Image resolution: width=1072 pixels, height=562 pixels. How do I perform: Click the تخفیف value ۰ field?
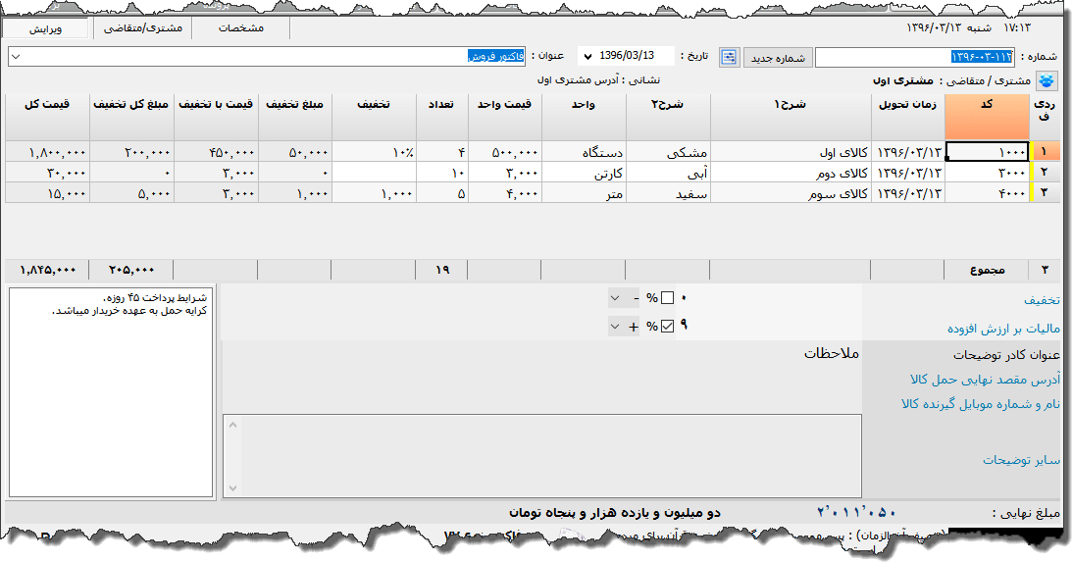(x=683, y=298)
